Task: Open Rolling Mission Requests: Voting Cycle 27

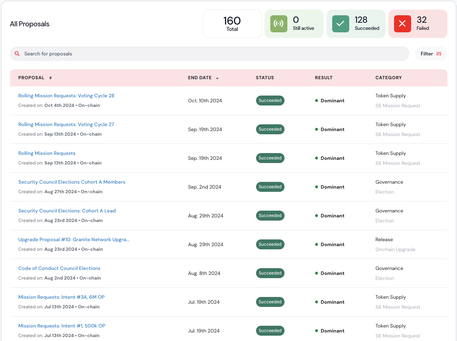Action: (66, 124)
